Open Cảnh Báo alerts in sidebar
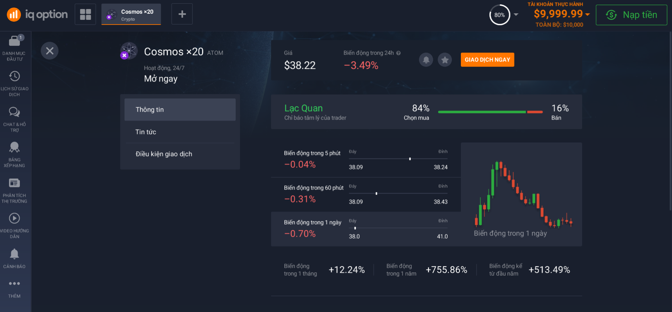The image size is (672, 312). pos(14,258)
